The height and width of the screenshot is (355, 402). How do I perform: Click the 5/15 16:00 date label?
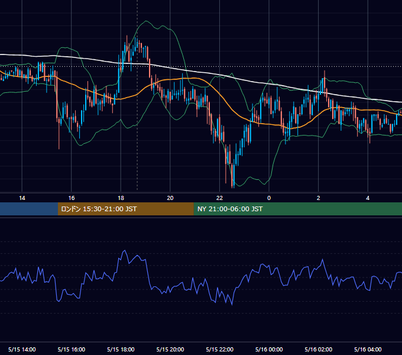click(x=72, y=349)
